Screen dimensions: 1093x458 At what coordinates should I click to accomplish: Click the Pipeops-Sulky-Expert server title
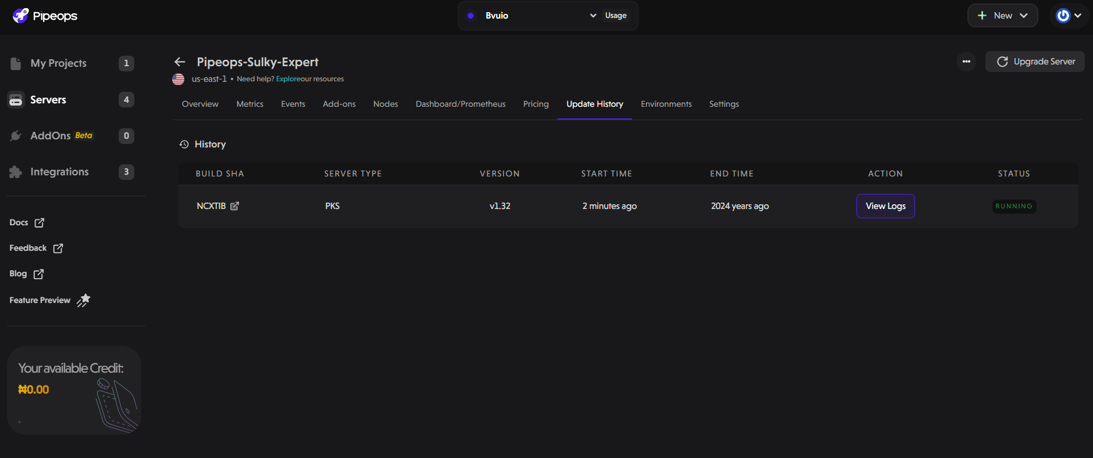(x=258, y=62)
